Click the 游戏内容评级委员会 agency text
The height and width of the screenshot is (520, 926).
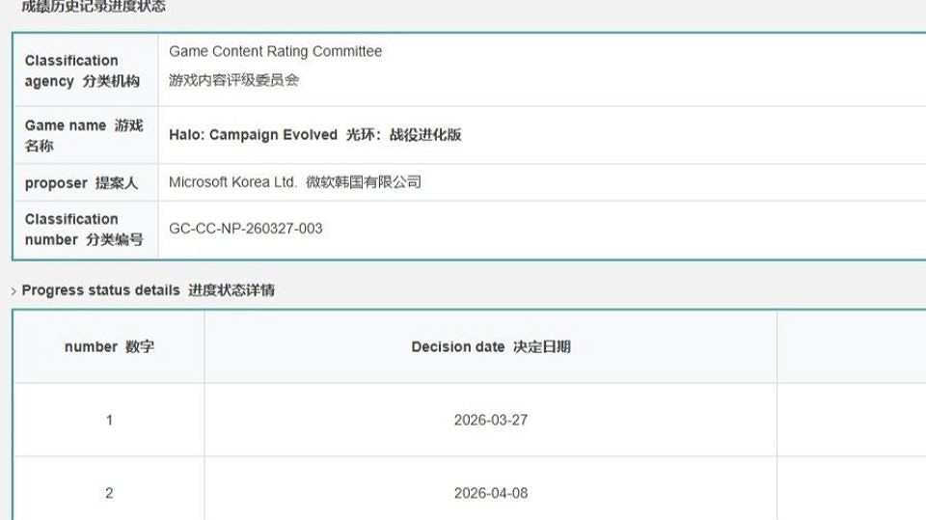coord(233,80)
